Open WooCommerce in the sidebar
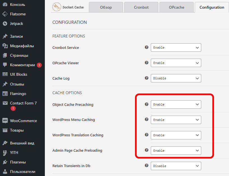 23,121
